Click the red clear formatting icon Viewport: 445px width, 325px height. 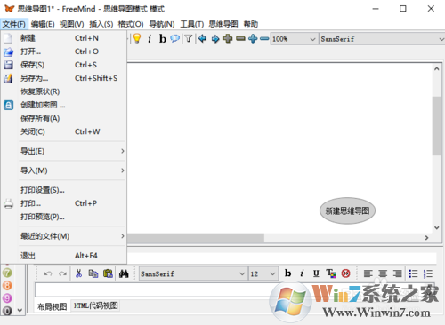pos(345,273)
